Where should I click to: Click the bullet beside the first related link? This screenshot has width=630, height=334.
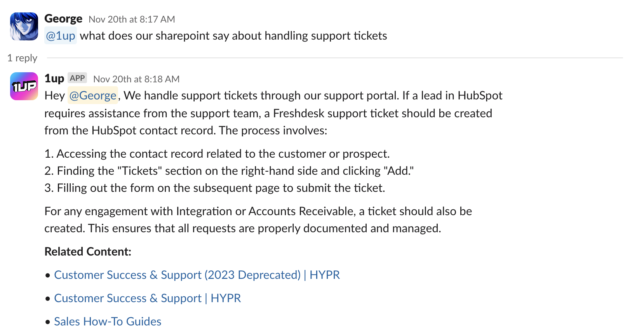(47, 275)
